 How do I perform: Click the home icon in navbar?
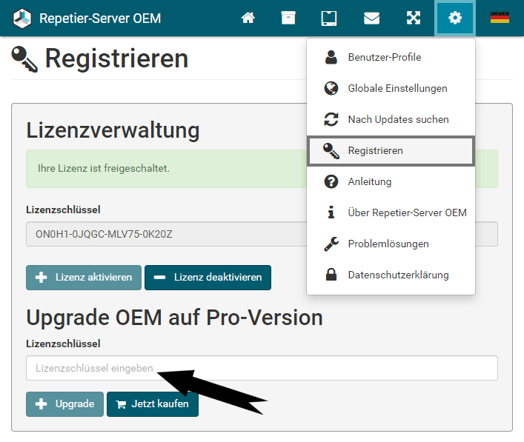pos(248,18)
